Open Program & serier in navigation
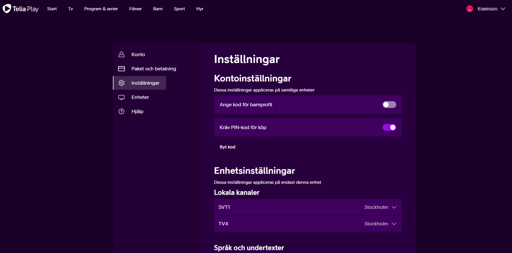This screenshot has height=253, width=512. tap(101, 9)
